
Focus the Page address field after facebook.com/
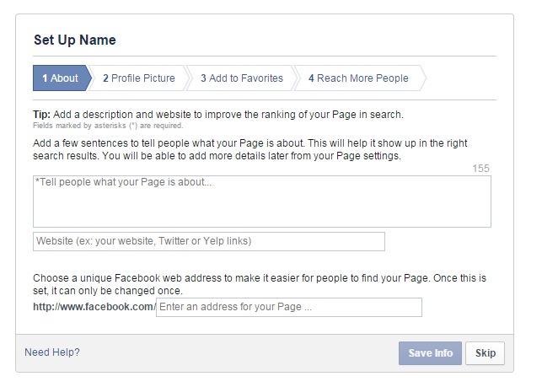[x=289, y=307]
